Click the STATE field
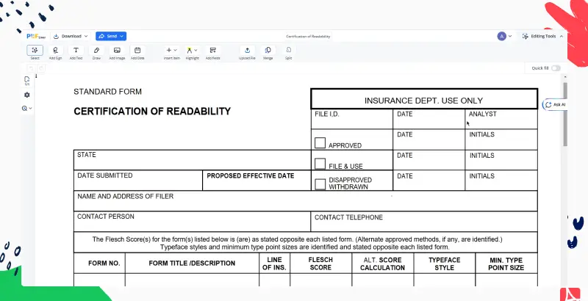Image resolution: width=588 pixels, height=301 pixels. (x=192, y=160)
